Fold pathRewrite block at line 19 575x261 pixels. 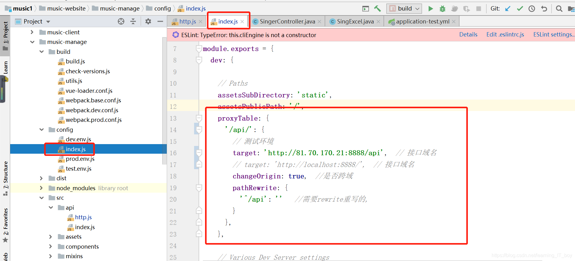[199, 188]
